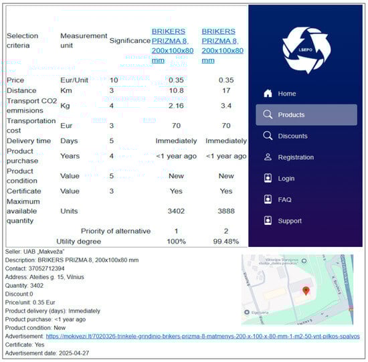Open first BRIKERS PRIZMA 8 product link

click(x=172, y=46)
